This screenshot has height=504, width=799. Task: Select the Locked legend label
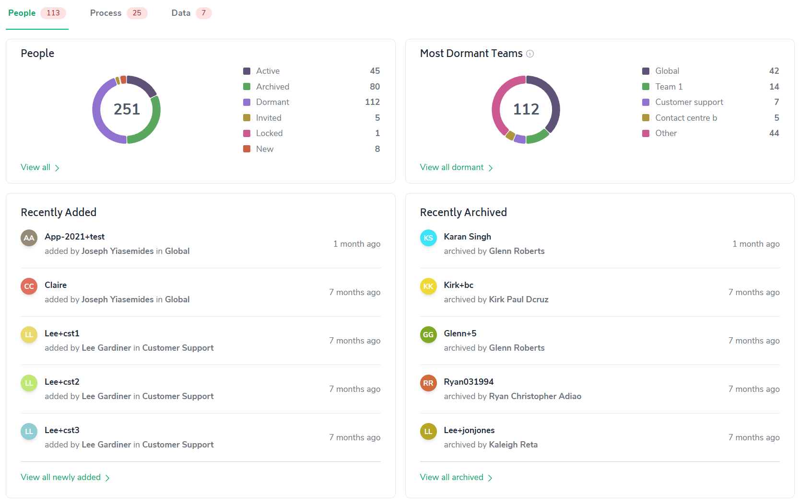(x=269, y=133)
